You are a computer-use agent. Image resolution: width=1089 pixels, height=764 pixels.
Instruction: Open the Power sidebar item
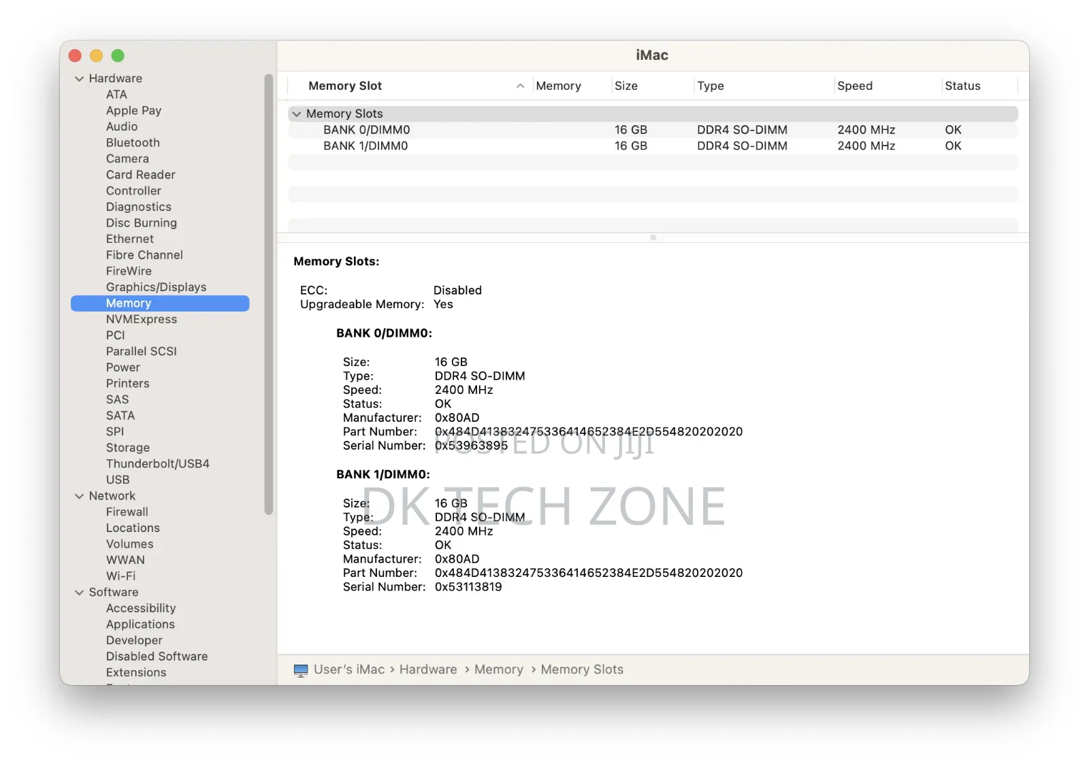123,367
